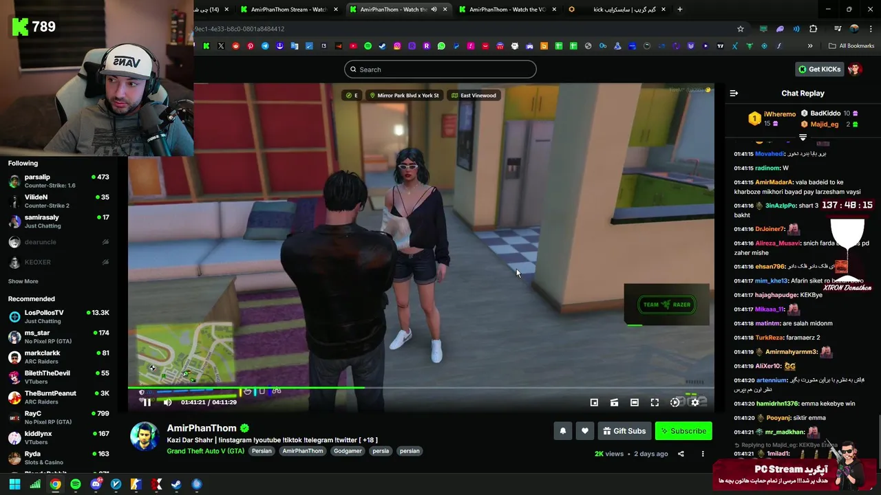Click the Gift Subs button
Image resolution: width=881 pixels, height=495 pixels.
tap(624, 431)
